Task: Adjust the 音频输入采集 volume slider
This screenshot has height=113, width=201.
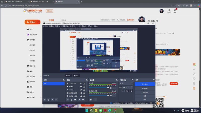Action: (x=99, y=95)
